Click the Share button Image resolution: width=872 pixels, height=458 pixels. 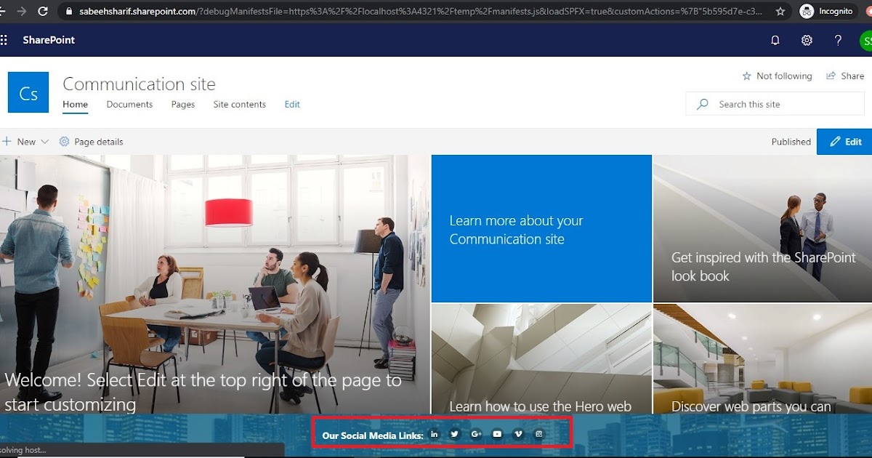pos(845,76)
